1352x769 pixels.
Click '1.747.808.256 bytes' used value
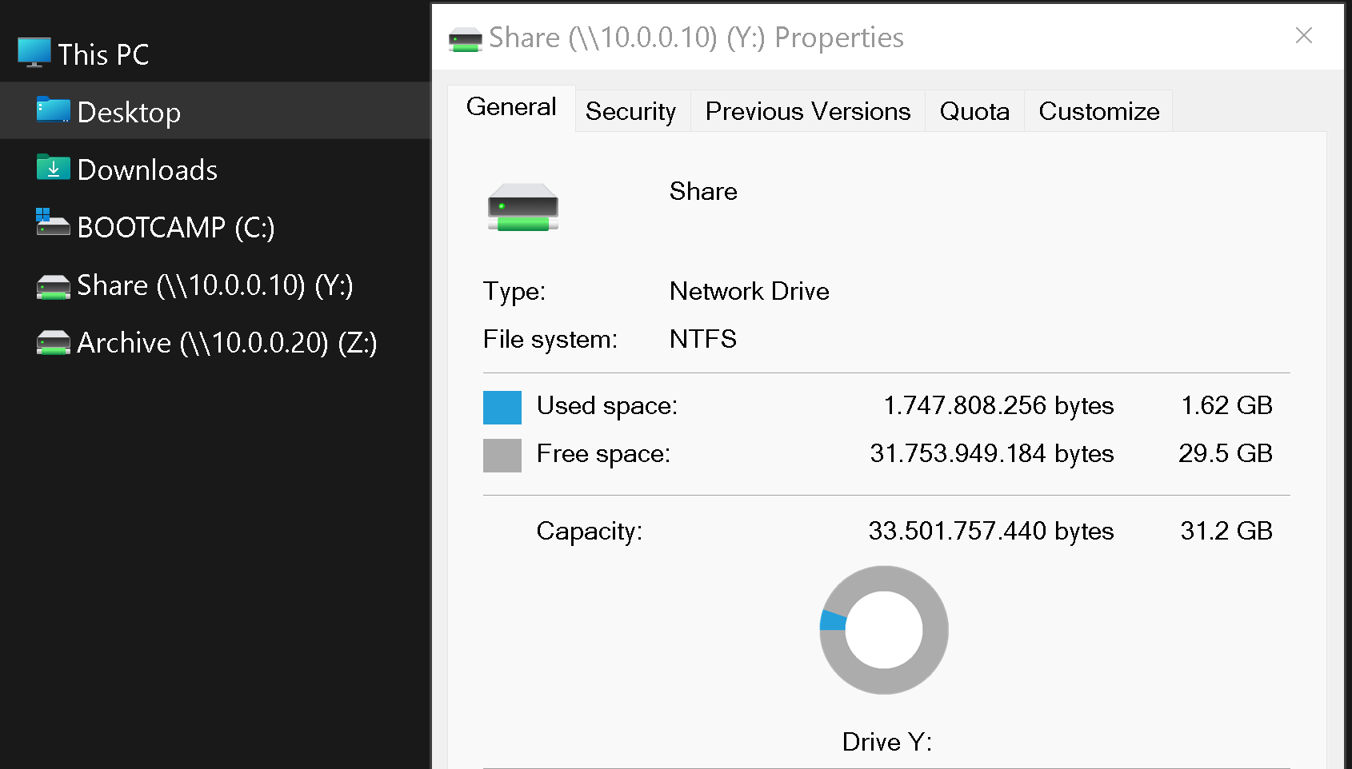point(998,405)
